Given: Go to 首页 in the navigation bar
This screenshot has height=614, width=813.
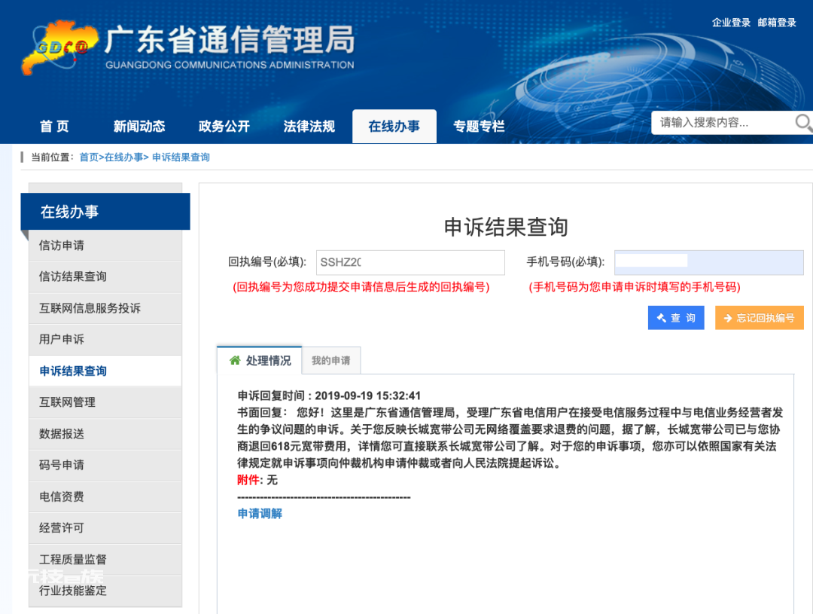Looking at the screenshot, I should pyautogui.click(x=54, y=126).
